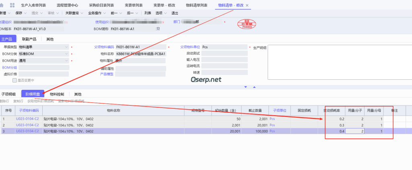Select the 截止数量 cell showing 100,000
The height and width of the screenshot is (170, 412).
255,131
